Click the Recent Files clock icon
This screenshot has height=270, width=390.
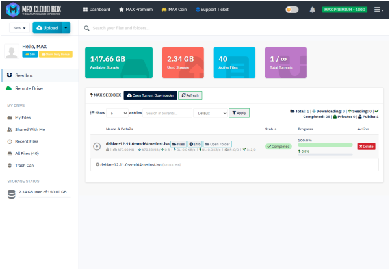point(9,141)
